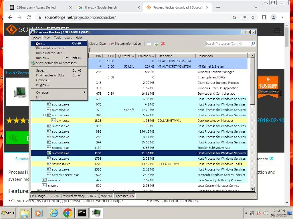The image size is (293, 219).
Task: Click Chrome share page icon
Action: click(x=244, y=17)
